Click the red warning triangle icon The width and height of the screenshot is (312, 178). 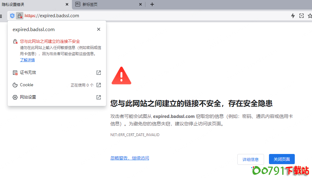tap(121, 76)
